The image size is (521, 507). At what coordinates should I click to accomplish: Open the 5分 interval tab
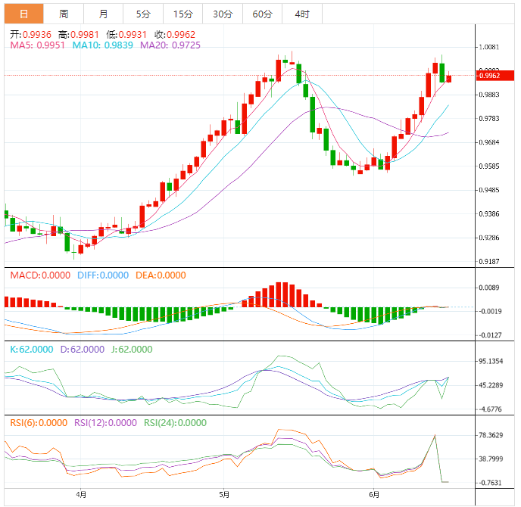click(x=143, y=14)
